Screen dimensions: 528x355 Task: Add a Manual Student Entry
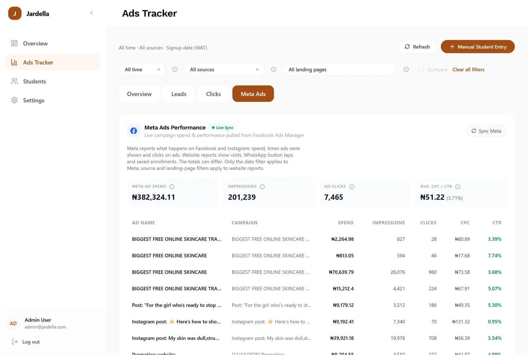[478, 47]
